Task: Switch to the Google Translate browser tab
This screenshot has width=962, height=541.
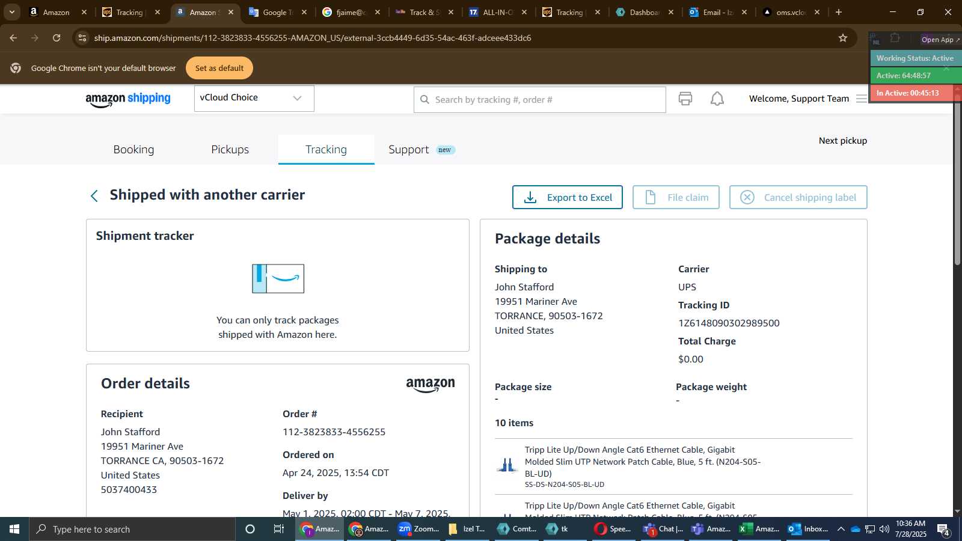Action: coord(278,12)
